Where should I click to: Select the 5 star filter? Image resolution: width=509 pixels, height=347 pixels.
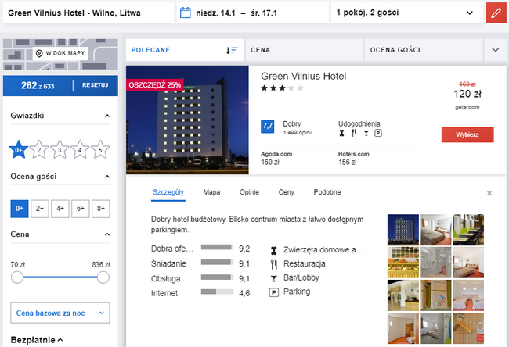tap(100, 150)
